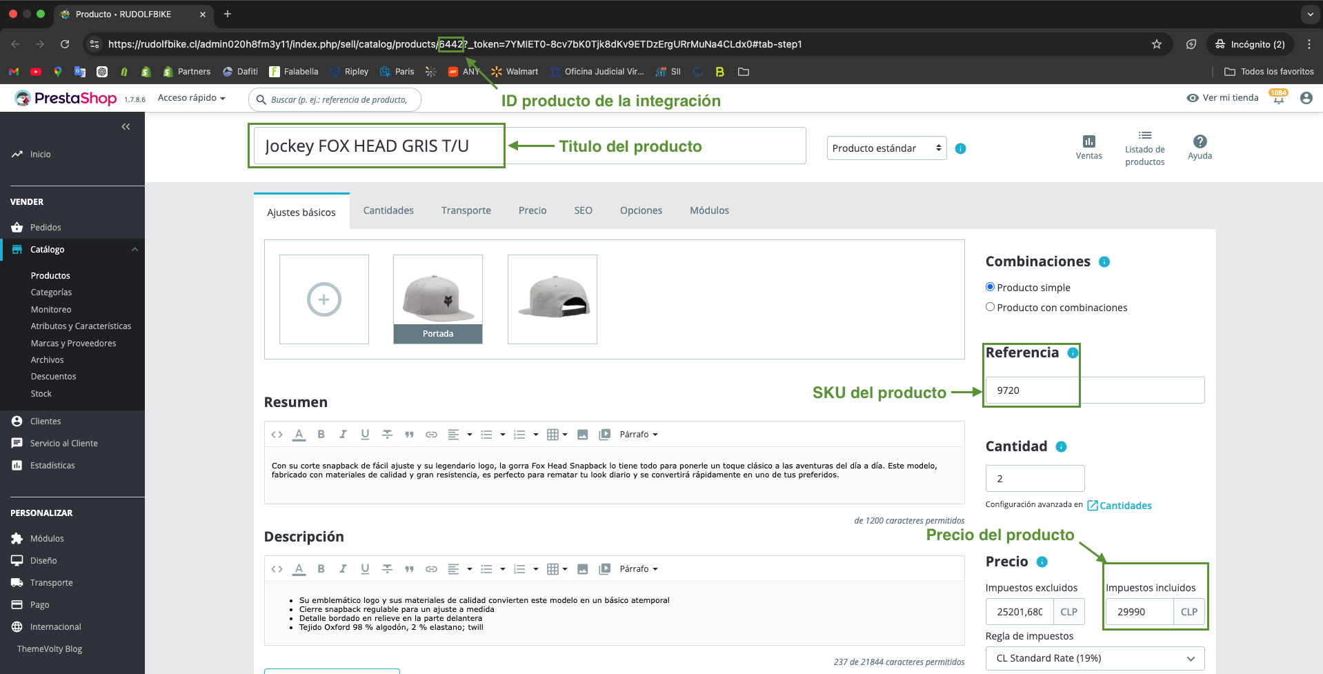Insert image in the Resumen editor
1323x674 pixels.
click(583, 435)
